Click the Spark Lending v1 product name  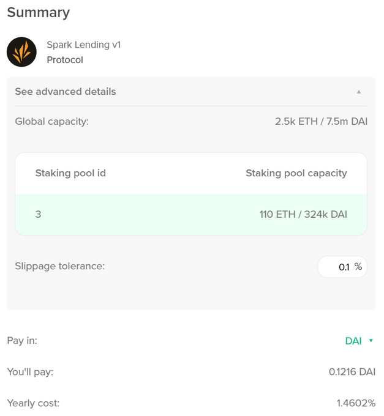pos(84,45)
